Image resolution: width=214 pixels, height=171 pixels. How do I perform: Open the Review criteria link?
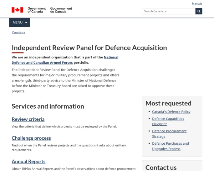click(x=28, y=119)
